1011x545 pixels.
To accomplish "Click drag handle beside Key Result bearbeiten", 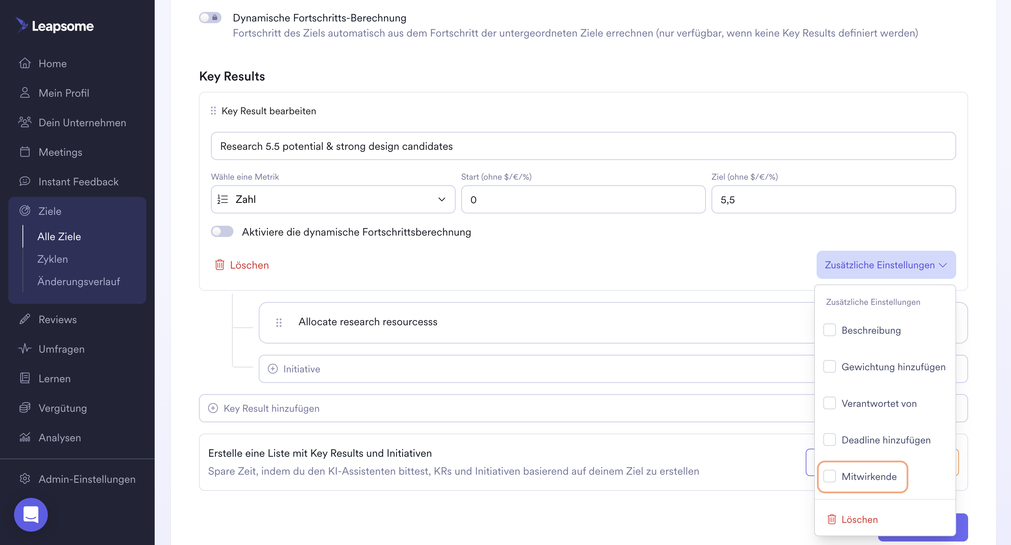I will pyautogui.click(x=213, y=111).
